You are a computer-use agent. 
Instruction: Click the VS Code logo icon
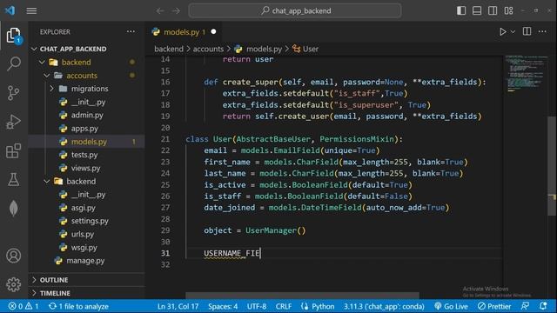(x=10, y=10)
